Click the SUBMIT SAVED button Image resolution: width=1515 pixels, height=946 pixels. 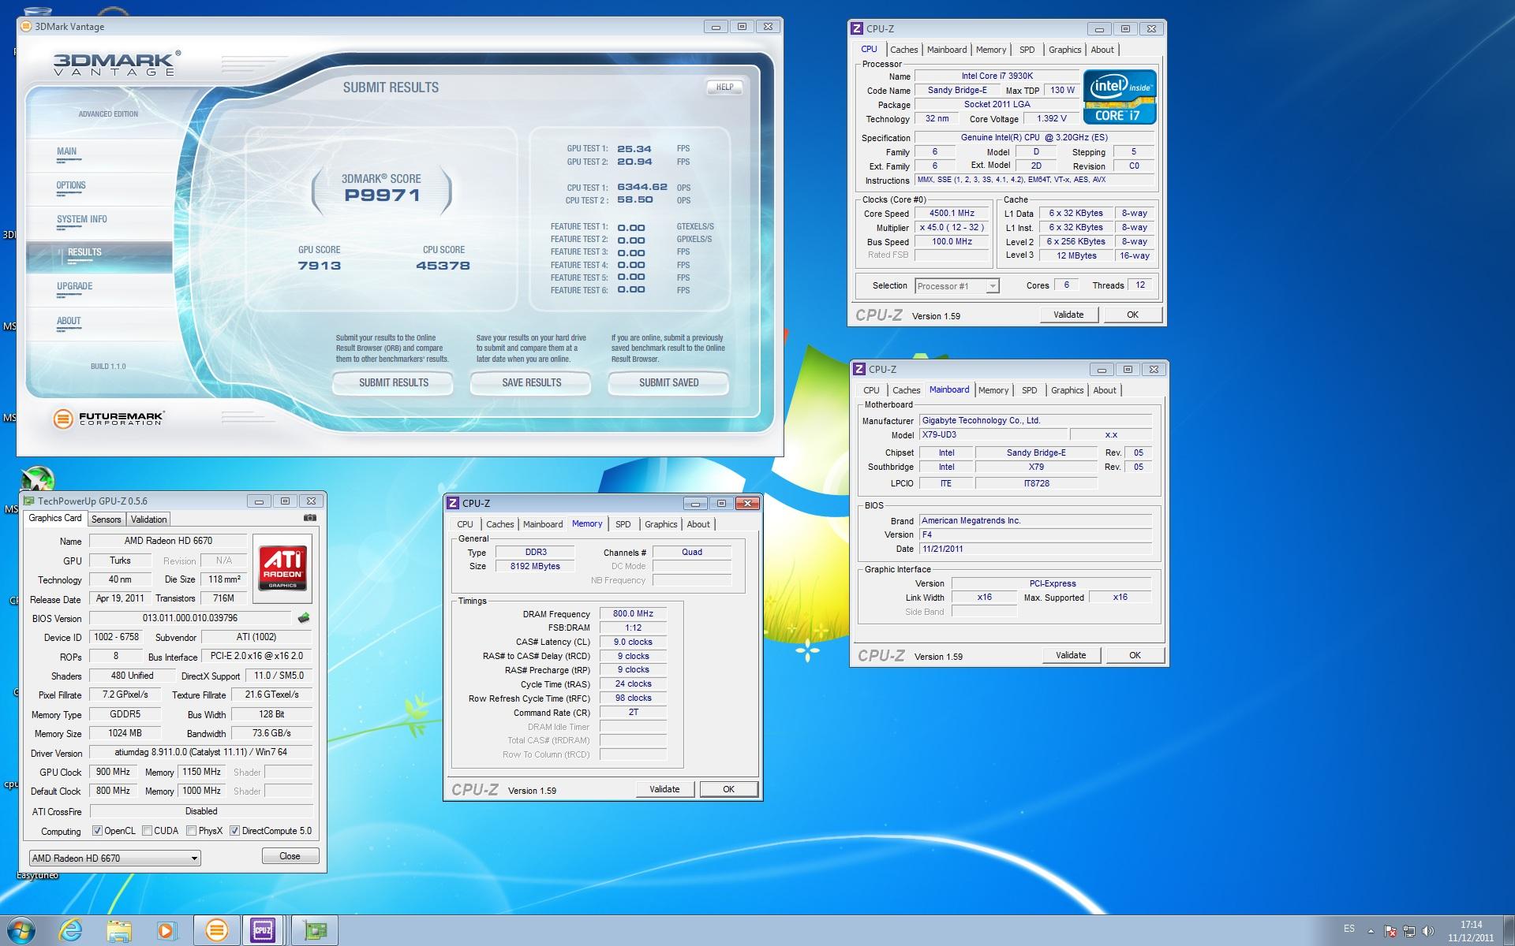[668, 383]
